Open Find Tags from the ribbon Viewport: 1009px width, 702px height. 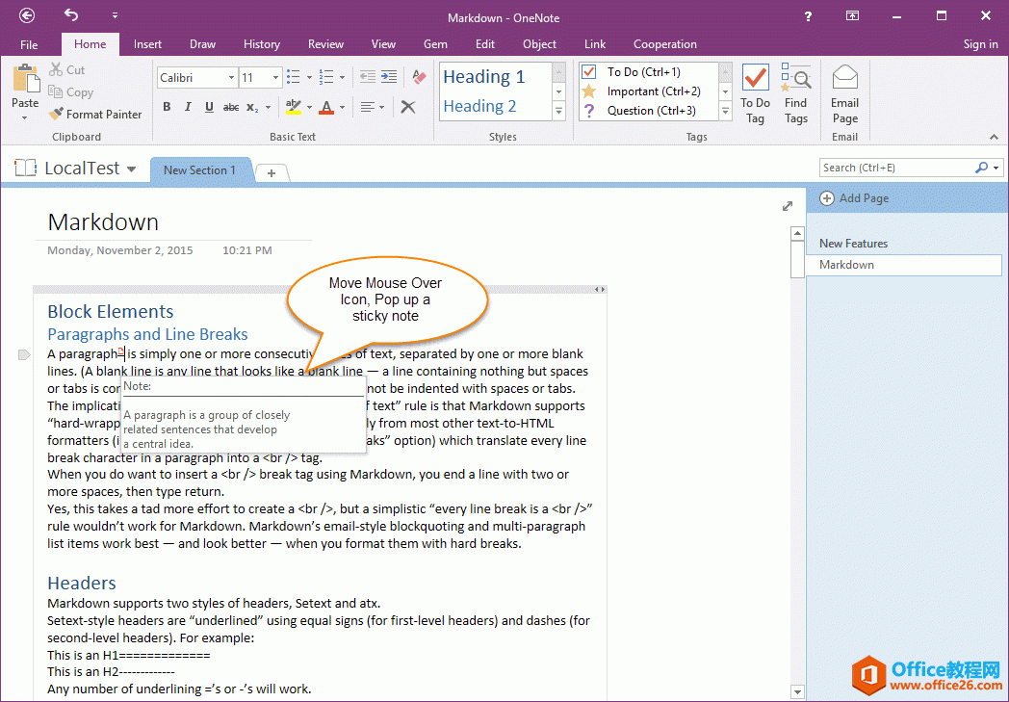pyautogui.click(x=795, y=94)
